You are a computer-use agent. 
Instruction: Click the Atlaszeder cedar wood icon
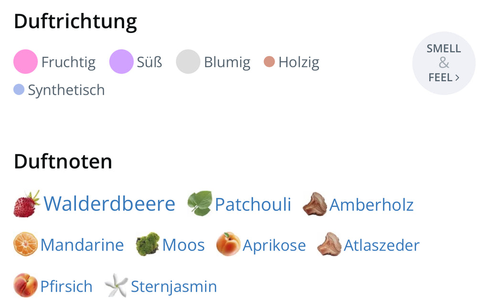pyautogui.click(x=330, y=244)
